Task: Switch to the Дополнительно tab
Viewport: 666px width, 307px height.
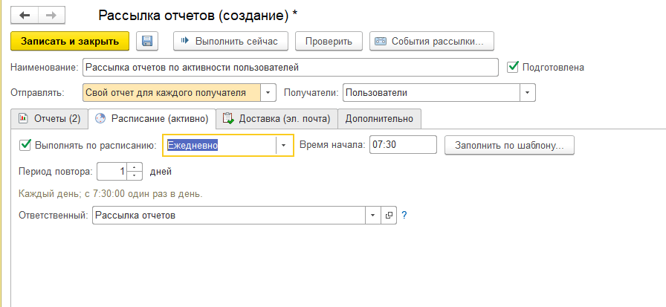Action: [x=379, y=119]
